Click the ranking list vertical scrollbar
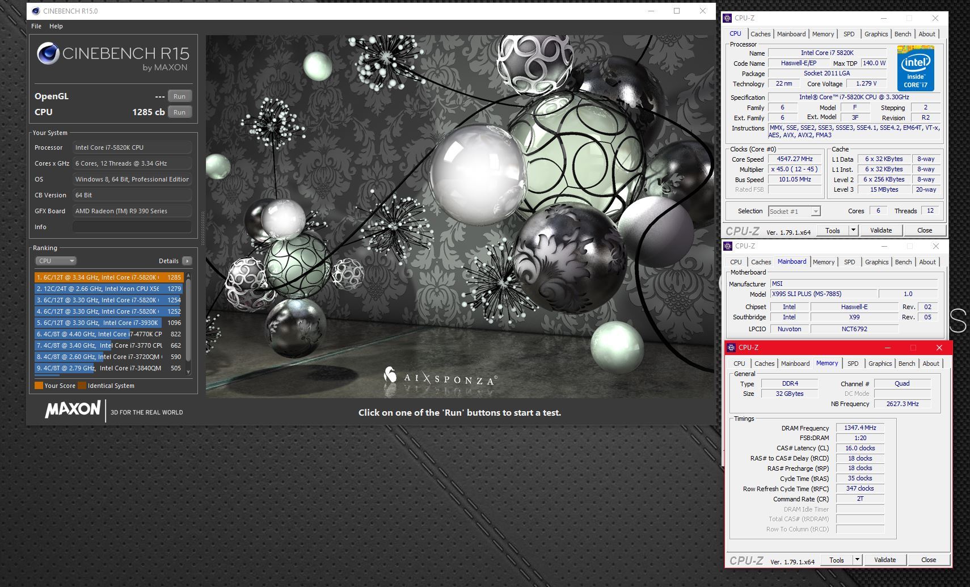 [x=188, y=322]
